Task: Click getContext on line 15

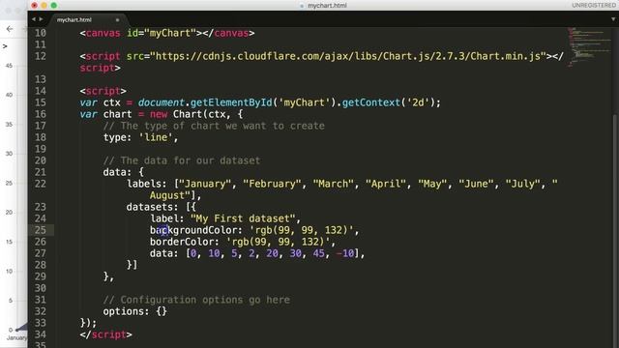Action: [x=371, y=103]
